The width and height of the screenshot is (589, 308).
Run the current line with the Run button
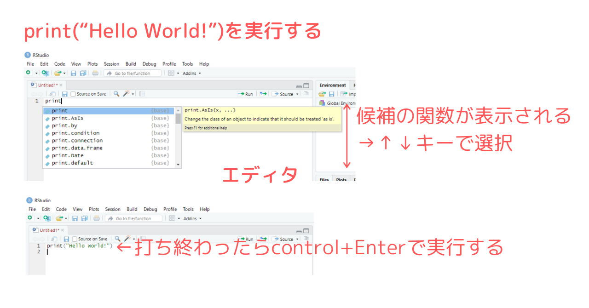click(x=245, y=94)
